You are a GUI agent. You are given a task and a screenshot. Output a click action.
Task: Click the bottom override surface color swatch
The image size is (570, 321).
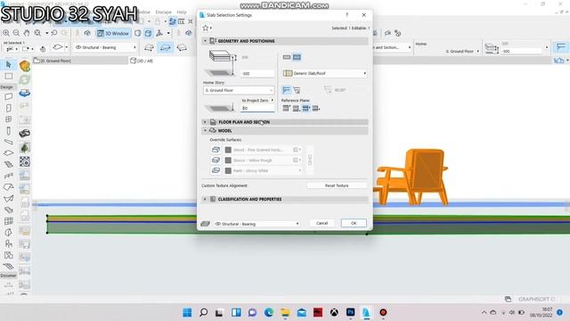tap(228, 170)
